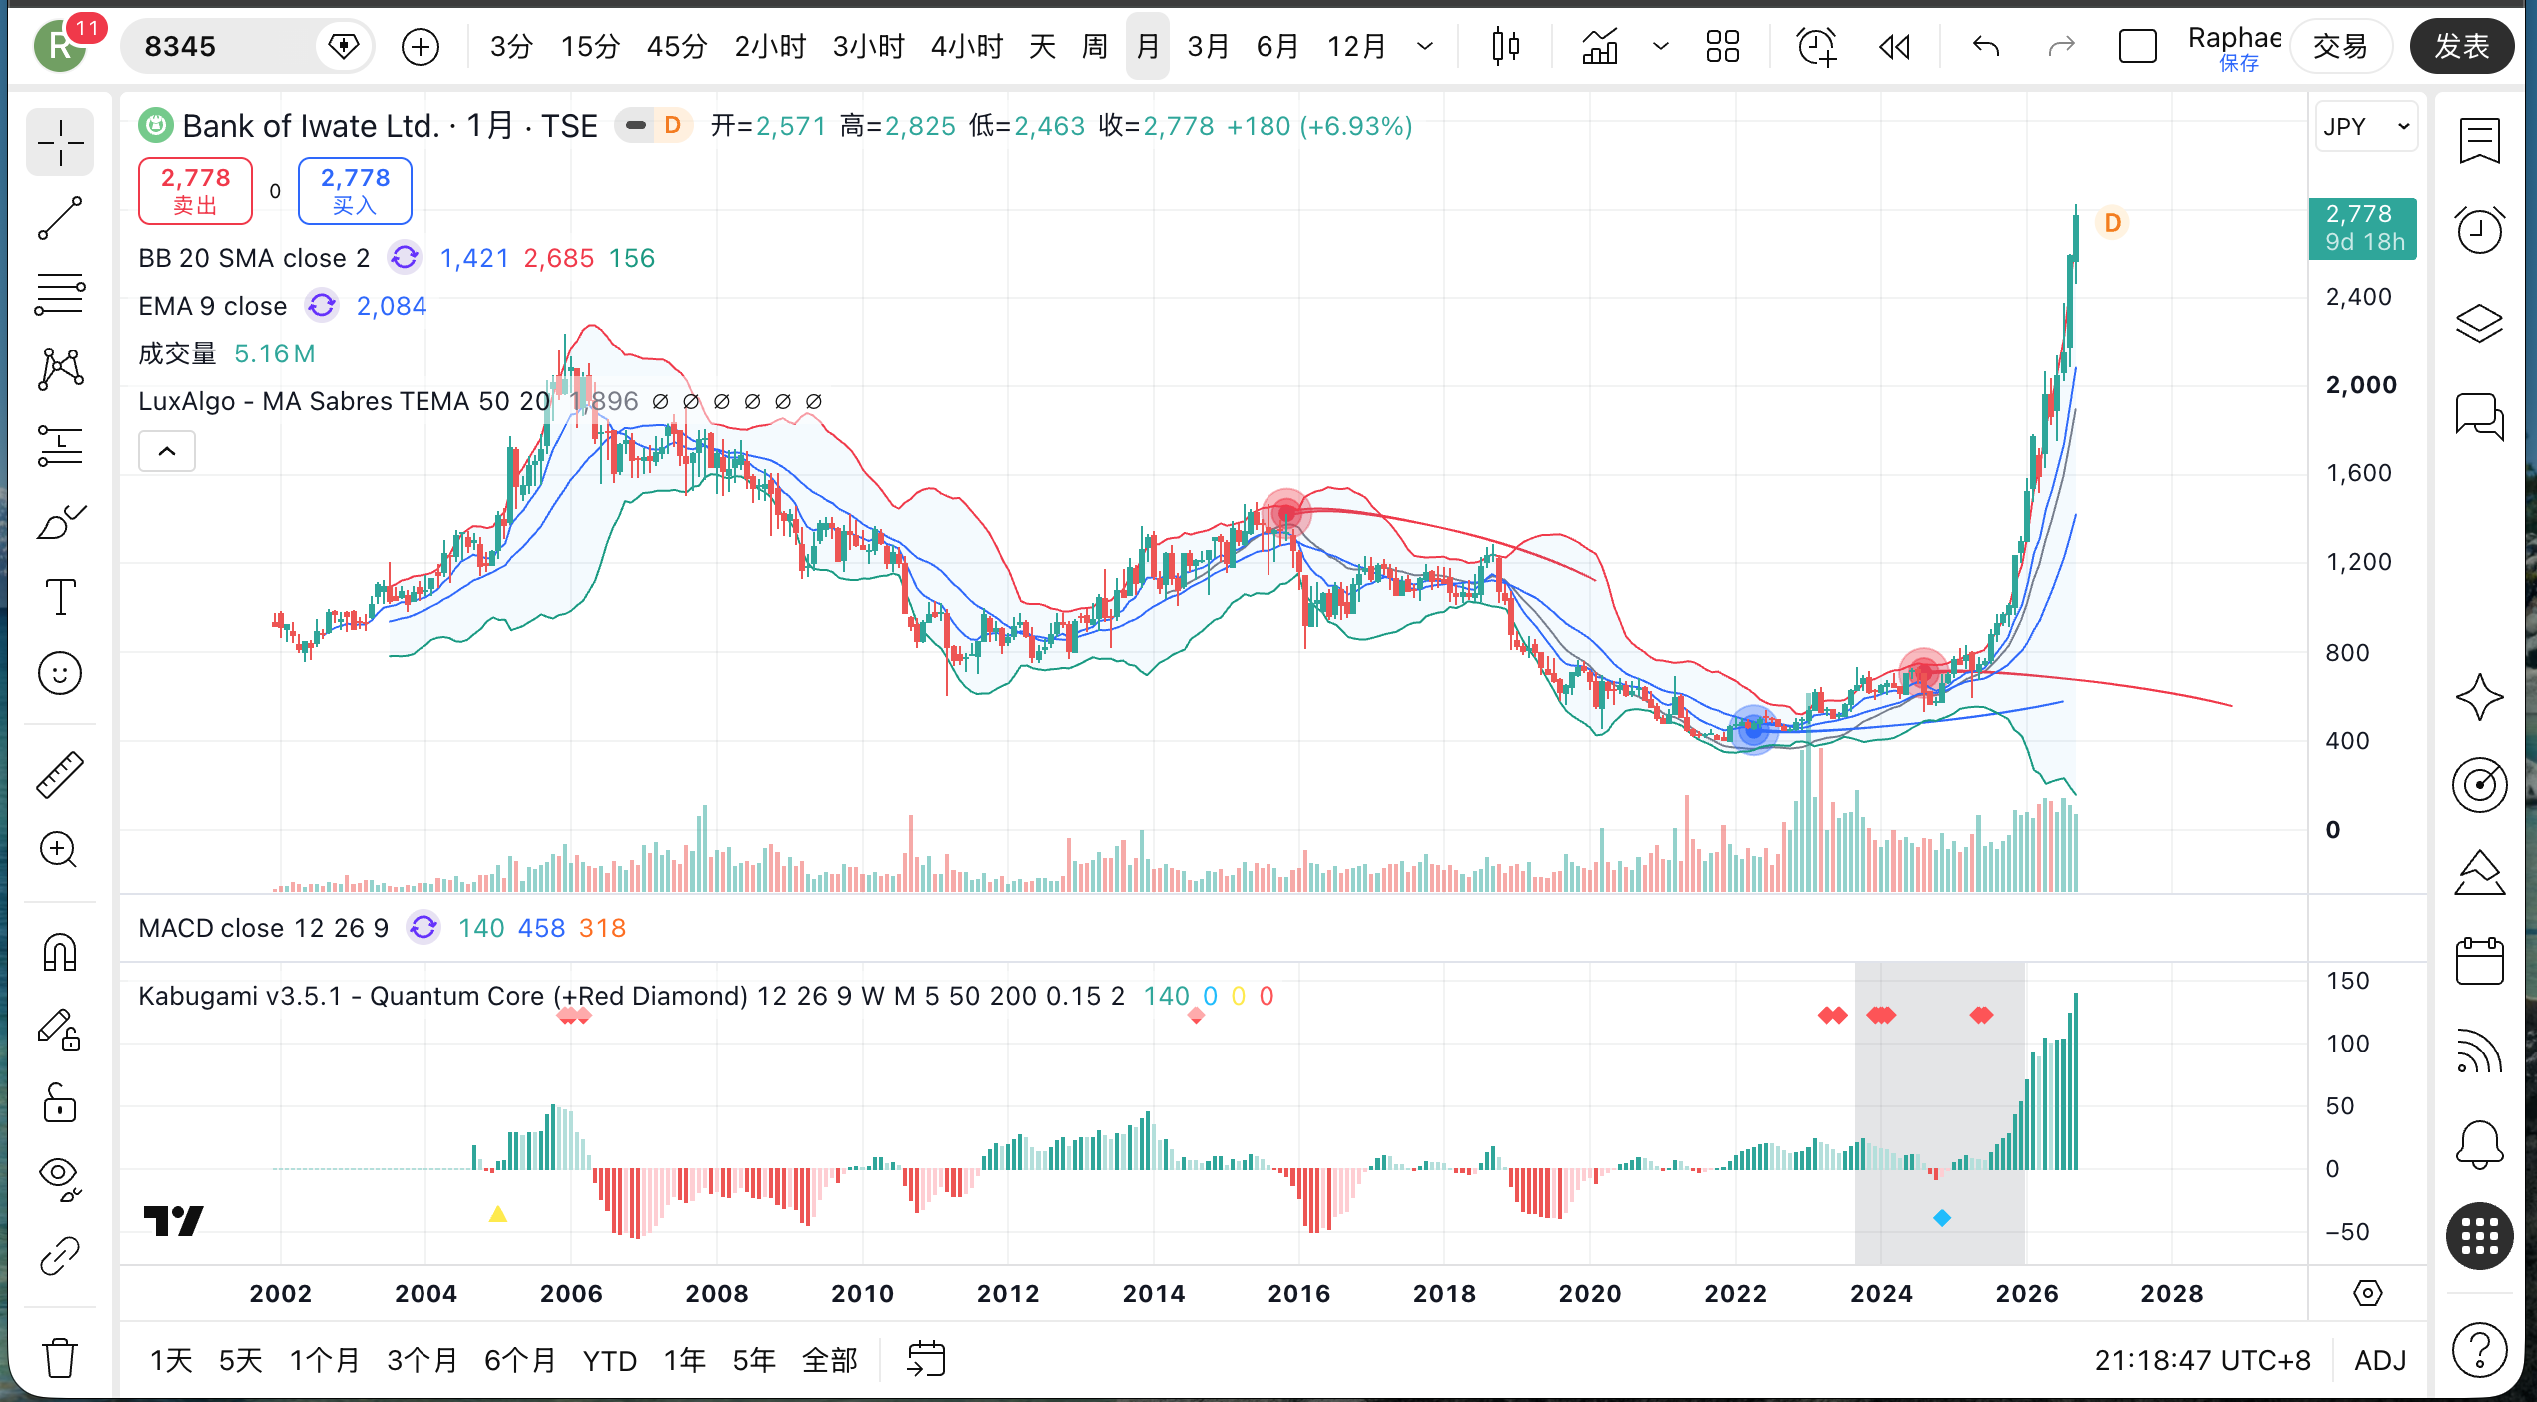Open the 21:18:47 UTC+8 timezone menu
Viewport: 2537px width, 1402px height.
pos(2202,1360)
